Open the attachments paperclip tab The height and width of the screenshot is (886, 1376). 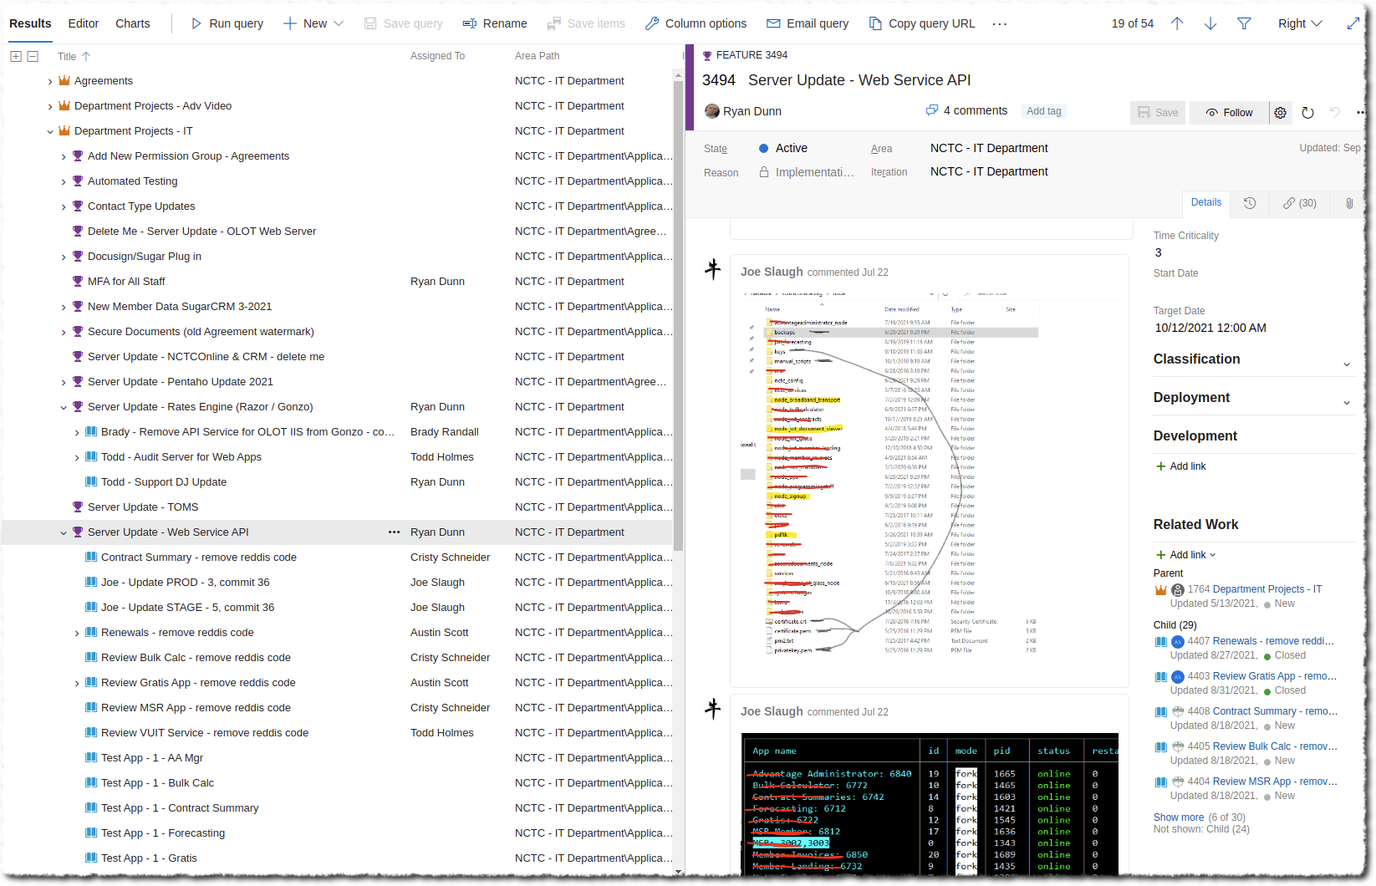tap(1349, 203)
